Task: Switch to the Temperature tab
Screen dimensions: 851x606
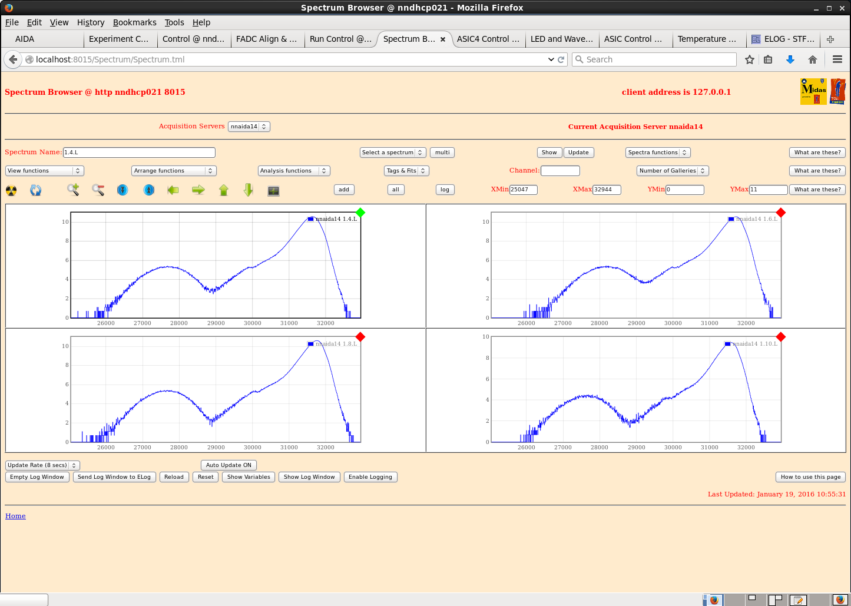Action: (708, 39)
